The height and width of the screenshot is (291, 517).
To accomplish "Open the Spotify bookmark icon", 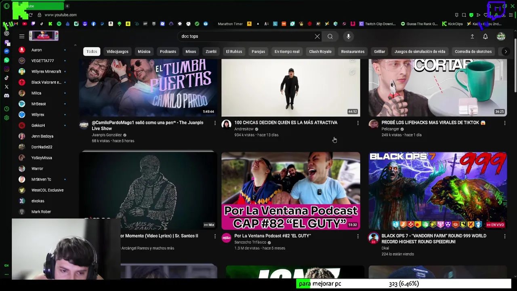I will point(59,24).
